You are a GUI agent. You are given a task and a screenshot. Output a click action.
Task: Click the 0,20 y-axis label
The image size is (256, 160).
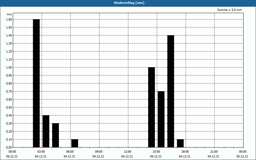(9, 131)
